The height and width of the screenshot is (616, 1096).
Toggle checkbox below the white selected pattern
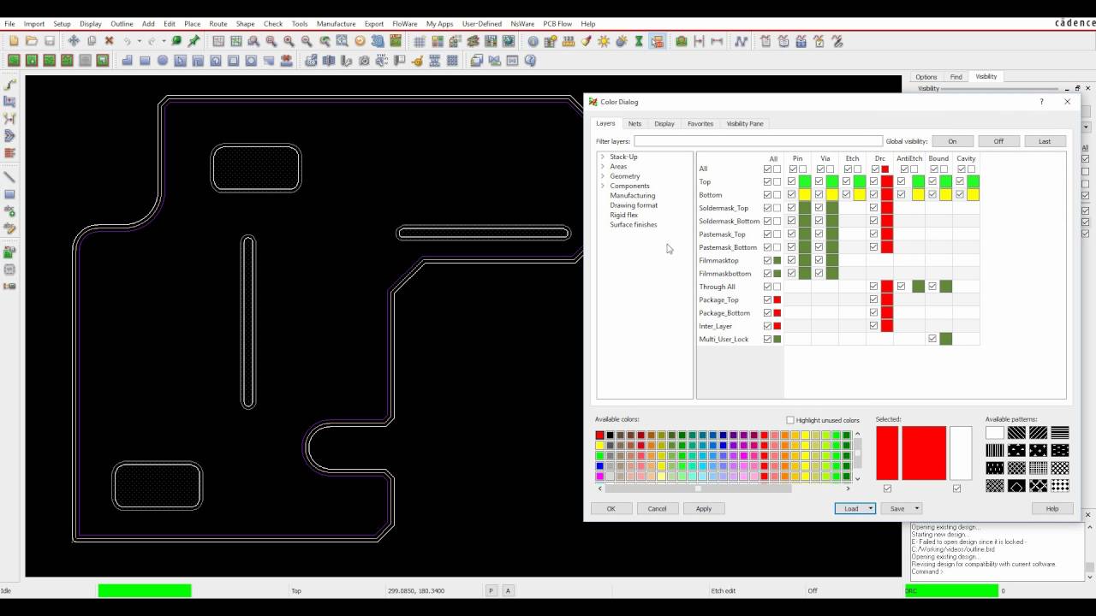[x=956, y=489]
